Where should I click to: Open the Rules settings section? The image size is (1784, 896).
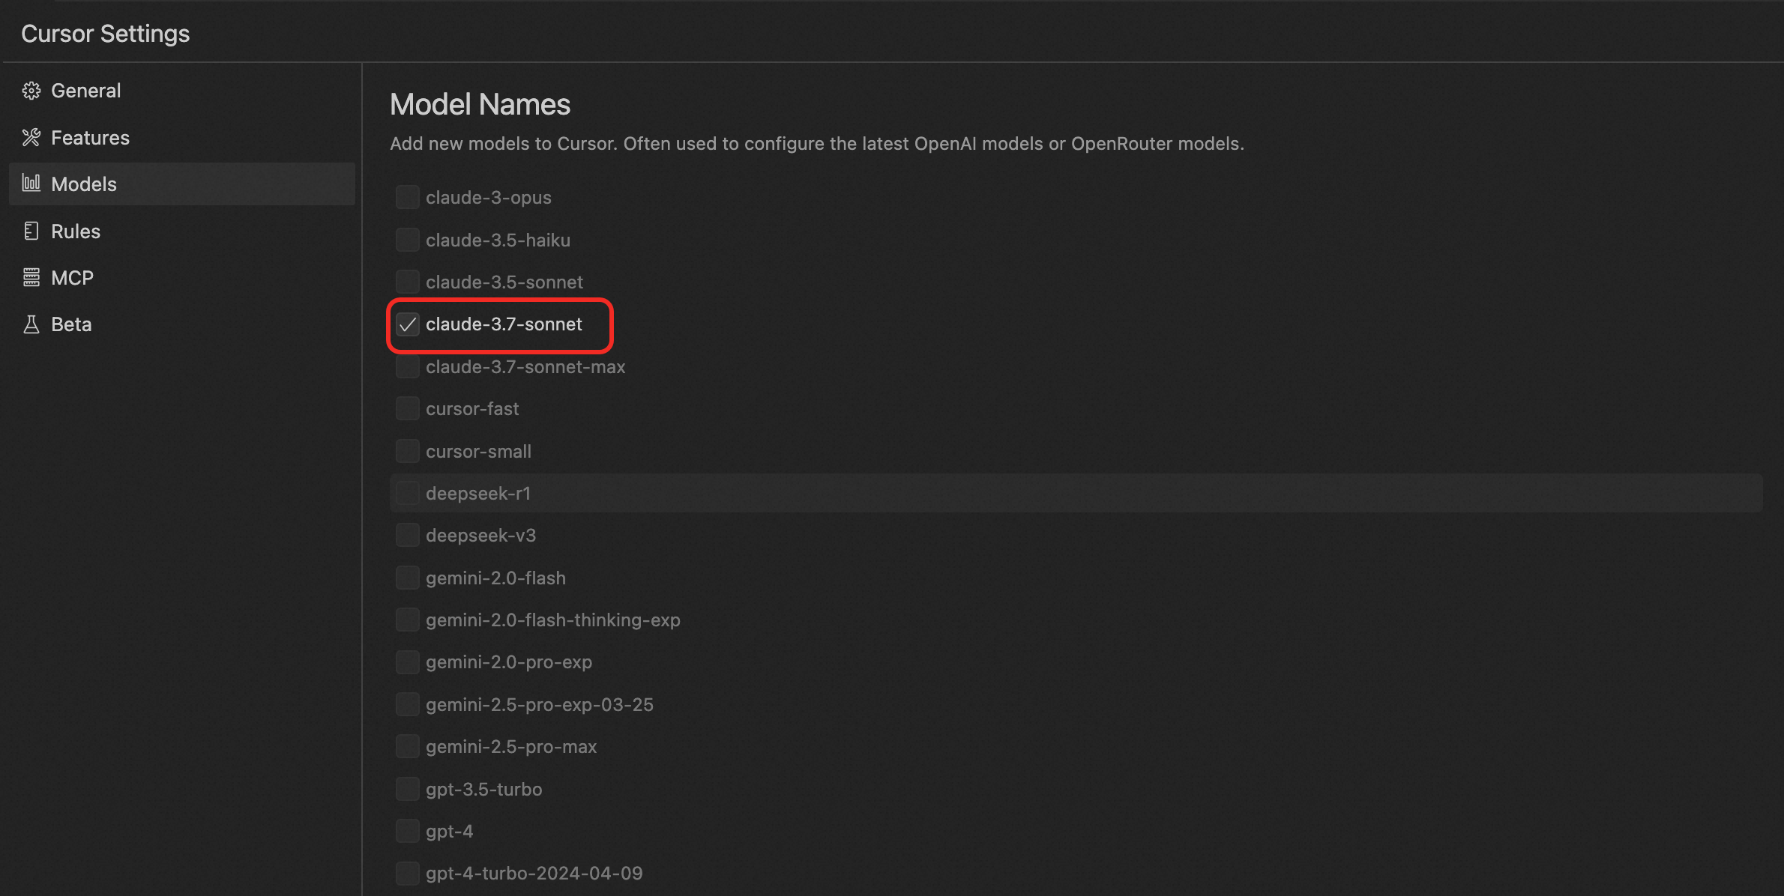75,231
